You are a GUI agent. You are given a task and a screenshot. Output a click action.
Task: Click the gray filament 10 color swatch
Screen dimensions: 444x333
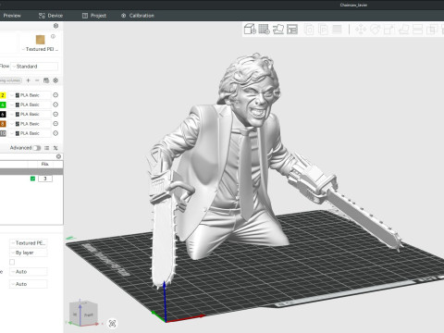(3, 133)
